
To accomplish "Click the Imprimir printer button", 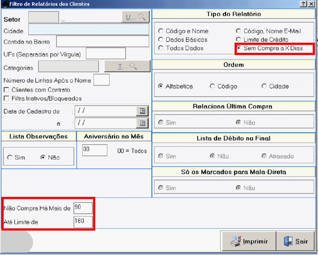I will pos(249,241).
